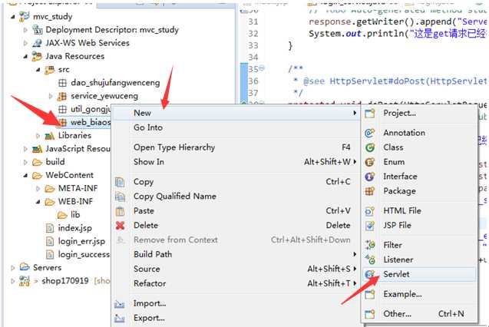Expand the build folder

tap(25, 162)
